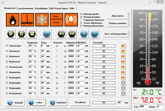Toggle Rührwerk checkbox in Abmaischen row
The width and height of the screenshot is (165, 111).
pos(65,72)
